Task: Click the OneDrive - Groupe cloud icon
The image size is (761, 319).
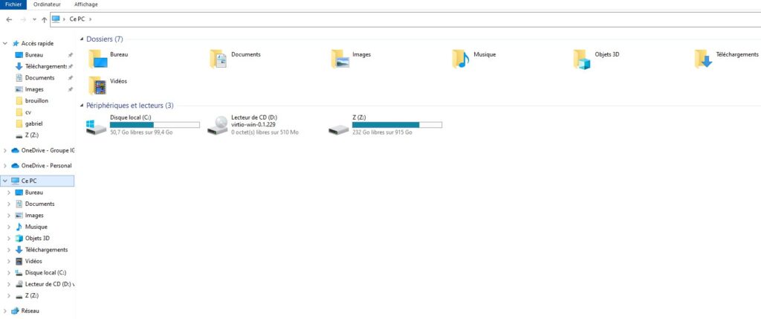Action: pyautogui.click(x=15, y=150)
